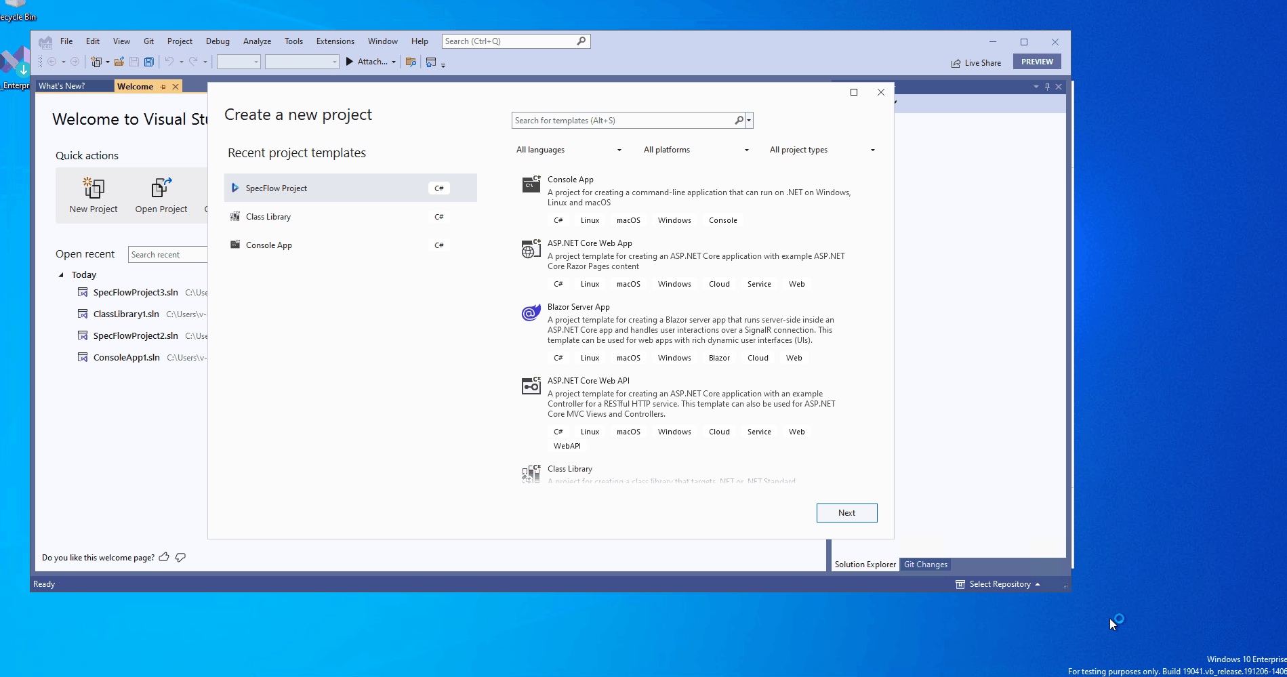Click the thumbs up feedback icon
Image resolution: width=1287 pixels, height=677 pixels.
pyautogui.click(x=164, y=557)
